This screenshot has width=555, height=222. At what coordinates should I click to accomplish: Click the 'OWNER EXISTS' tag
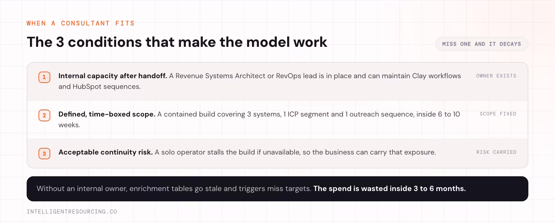(x=496, y=76)
